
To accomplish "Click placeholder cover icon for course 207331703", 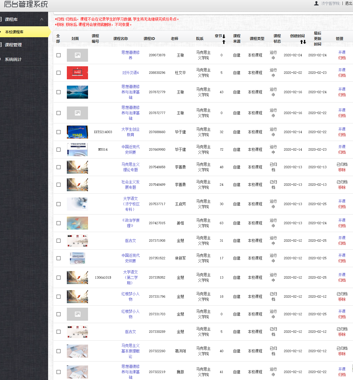I will point(77,314).
